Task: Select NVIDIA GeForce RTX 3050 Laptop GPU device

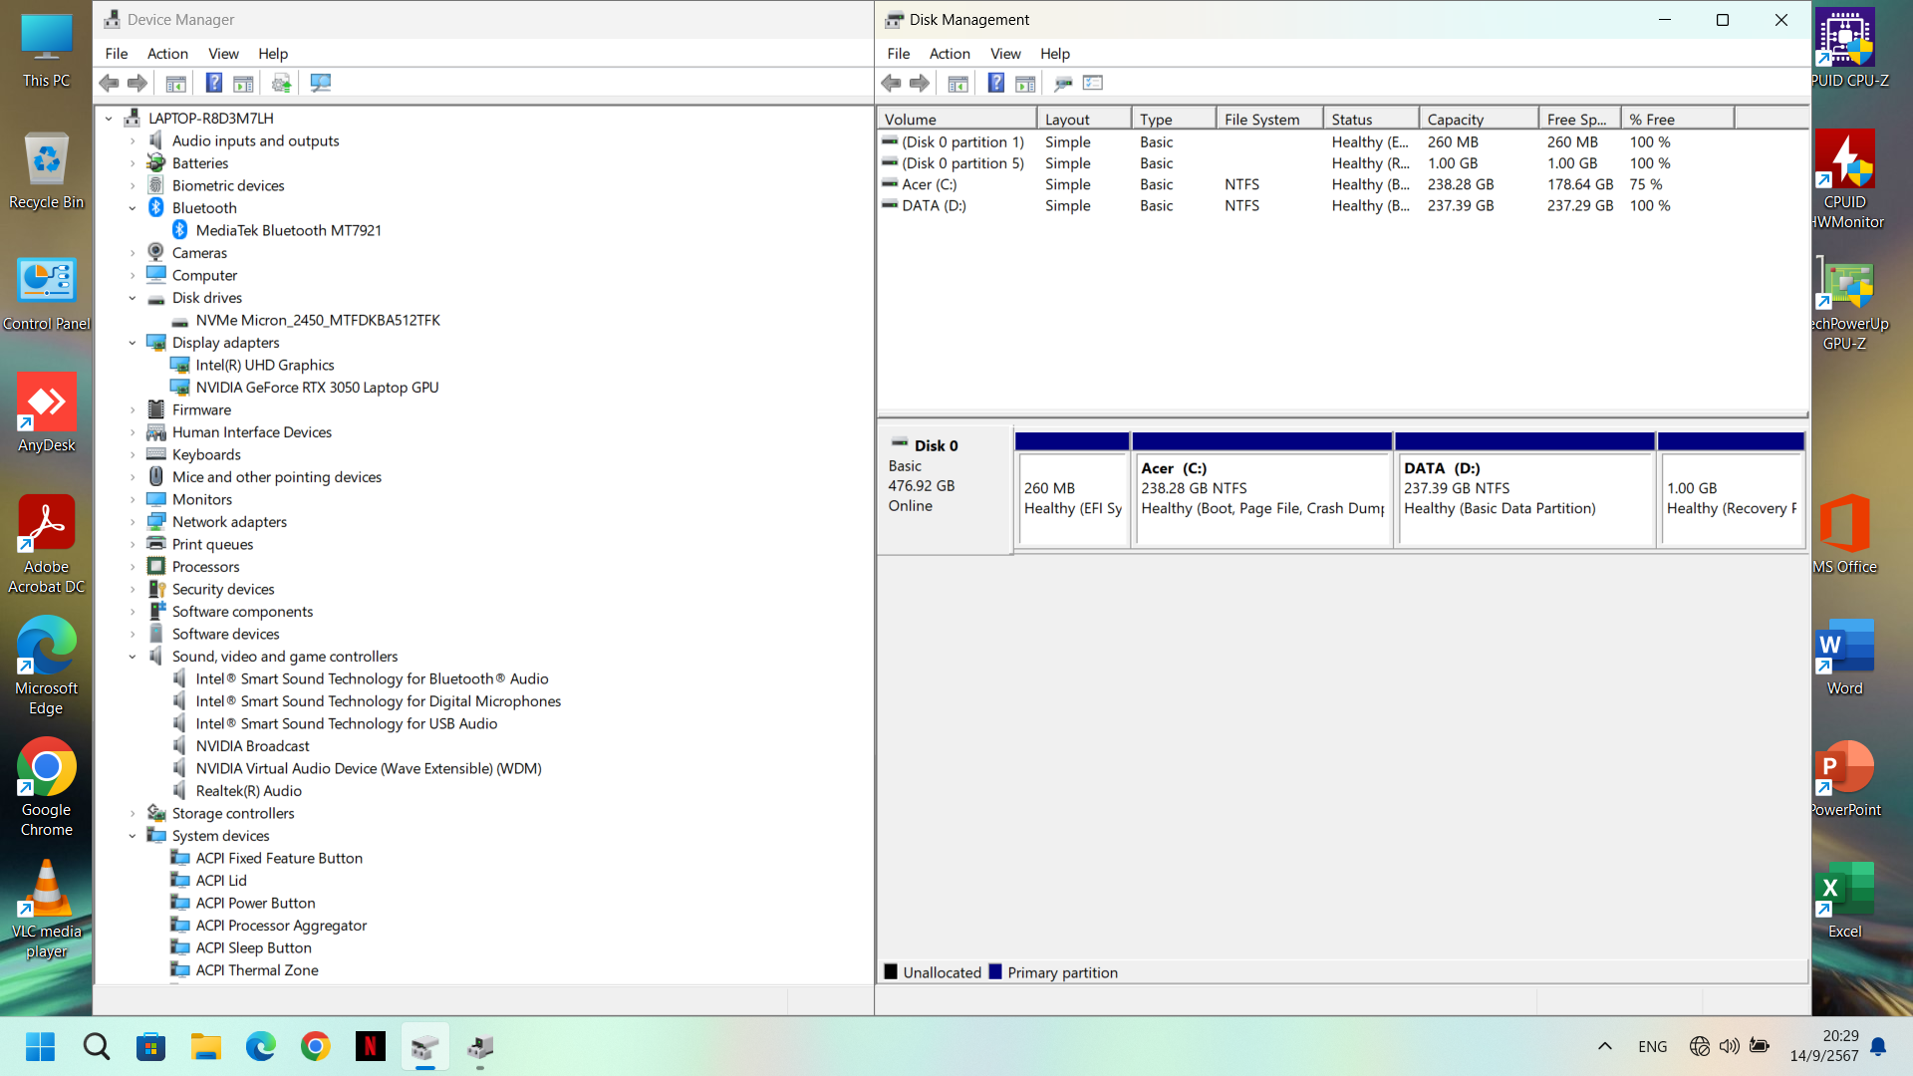Action: [x=317, y=388]
